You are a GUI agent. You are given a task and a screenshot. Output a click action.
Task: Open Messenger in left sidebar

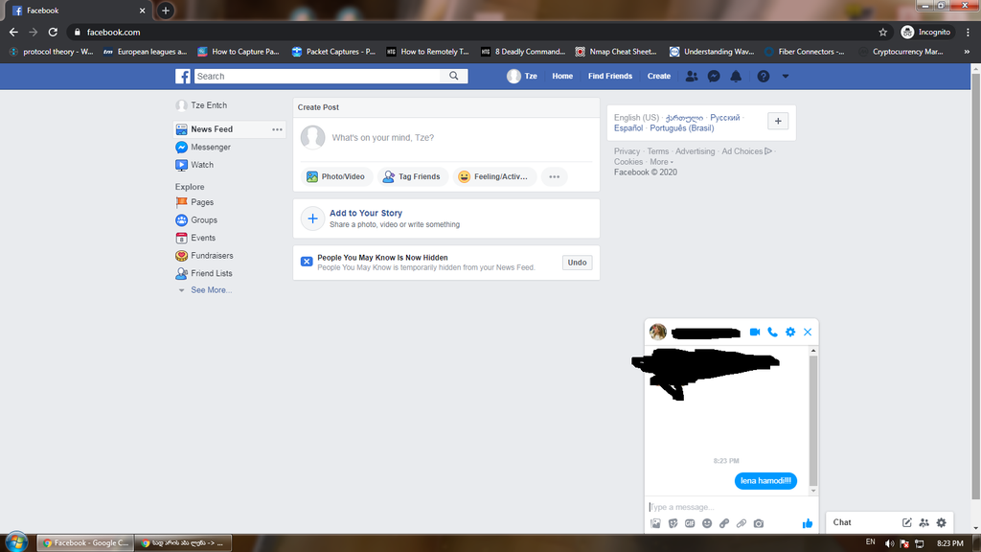click(x=210, y=147)
